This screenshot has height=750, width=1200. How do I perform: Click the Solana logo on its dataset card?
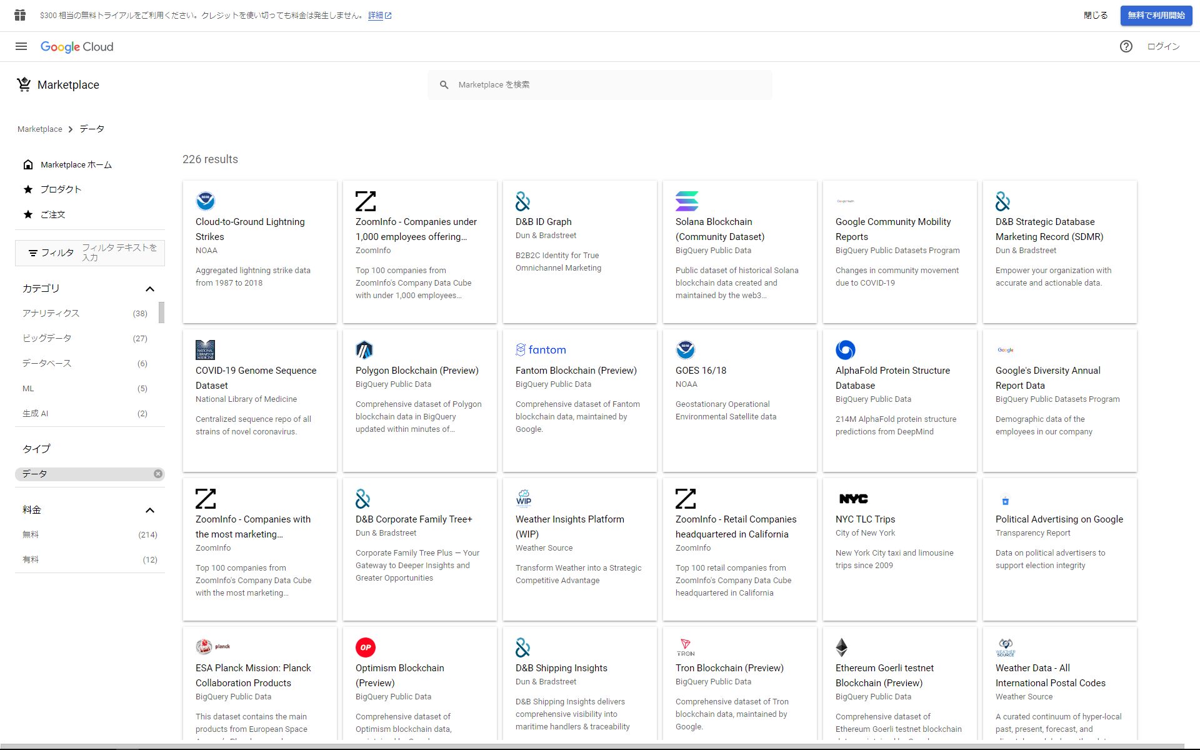click(x=686, y=201)
